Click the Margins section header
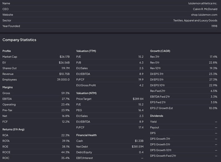 tap(8, 87)
